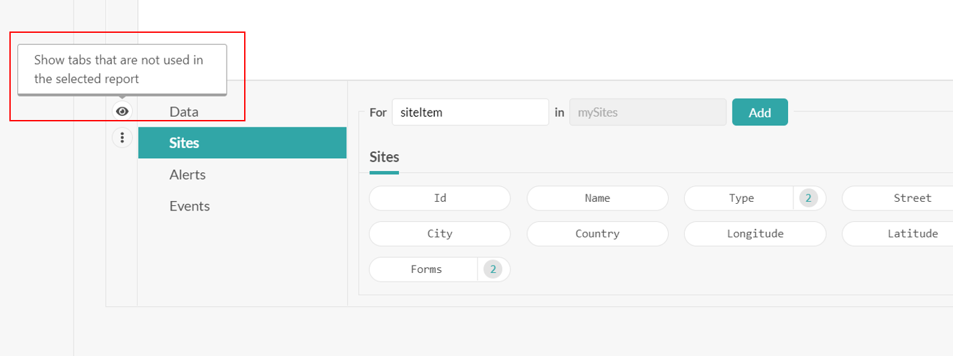
Task: Expand the Type badge showing 2
Action: coord(809,198)
